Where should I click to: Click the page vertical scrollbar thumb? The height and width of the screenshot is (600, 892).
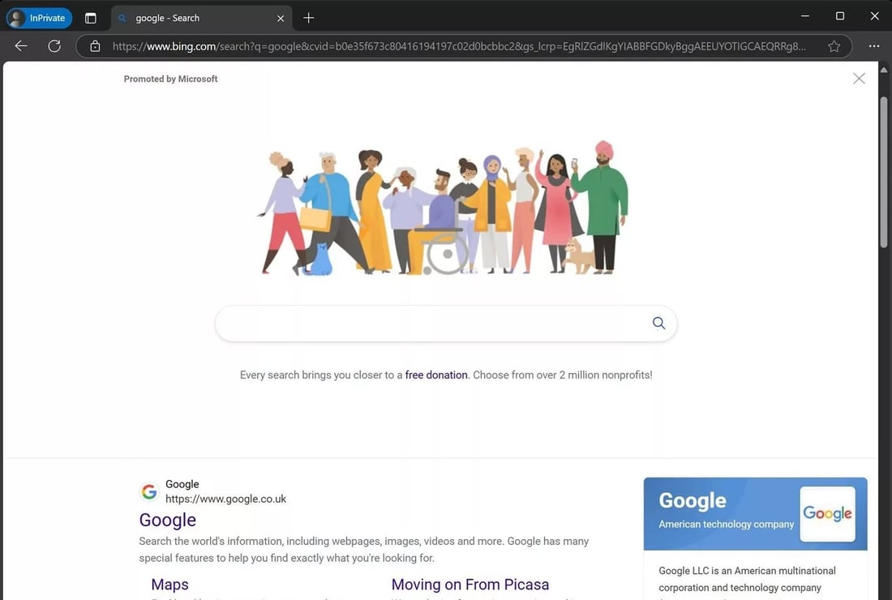click(x=883, y=172)
